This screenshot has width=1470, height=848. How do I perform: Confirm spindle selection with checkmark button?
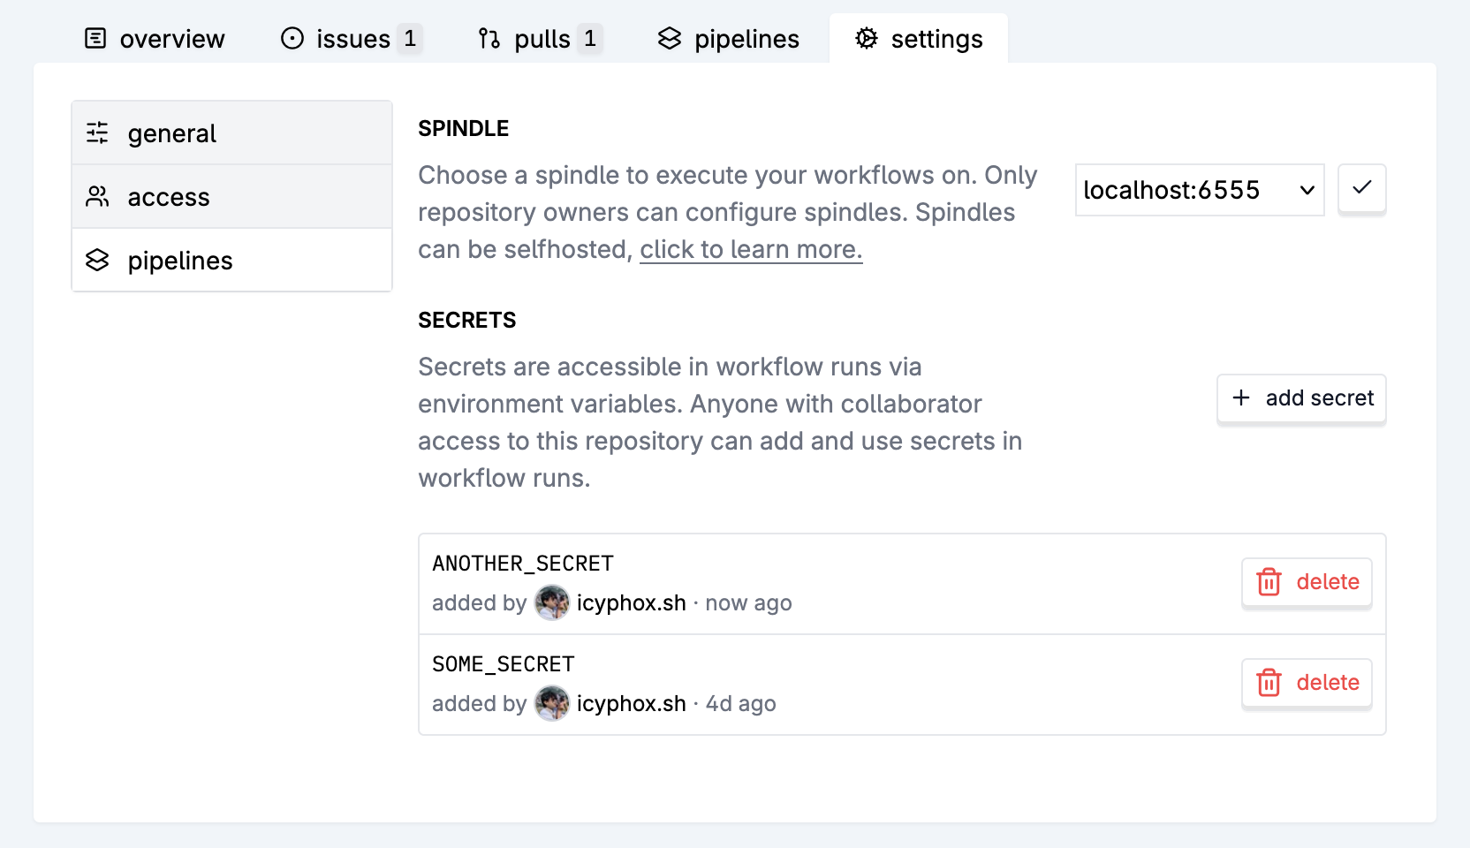1361,188
